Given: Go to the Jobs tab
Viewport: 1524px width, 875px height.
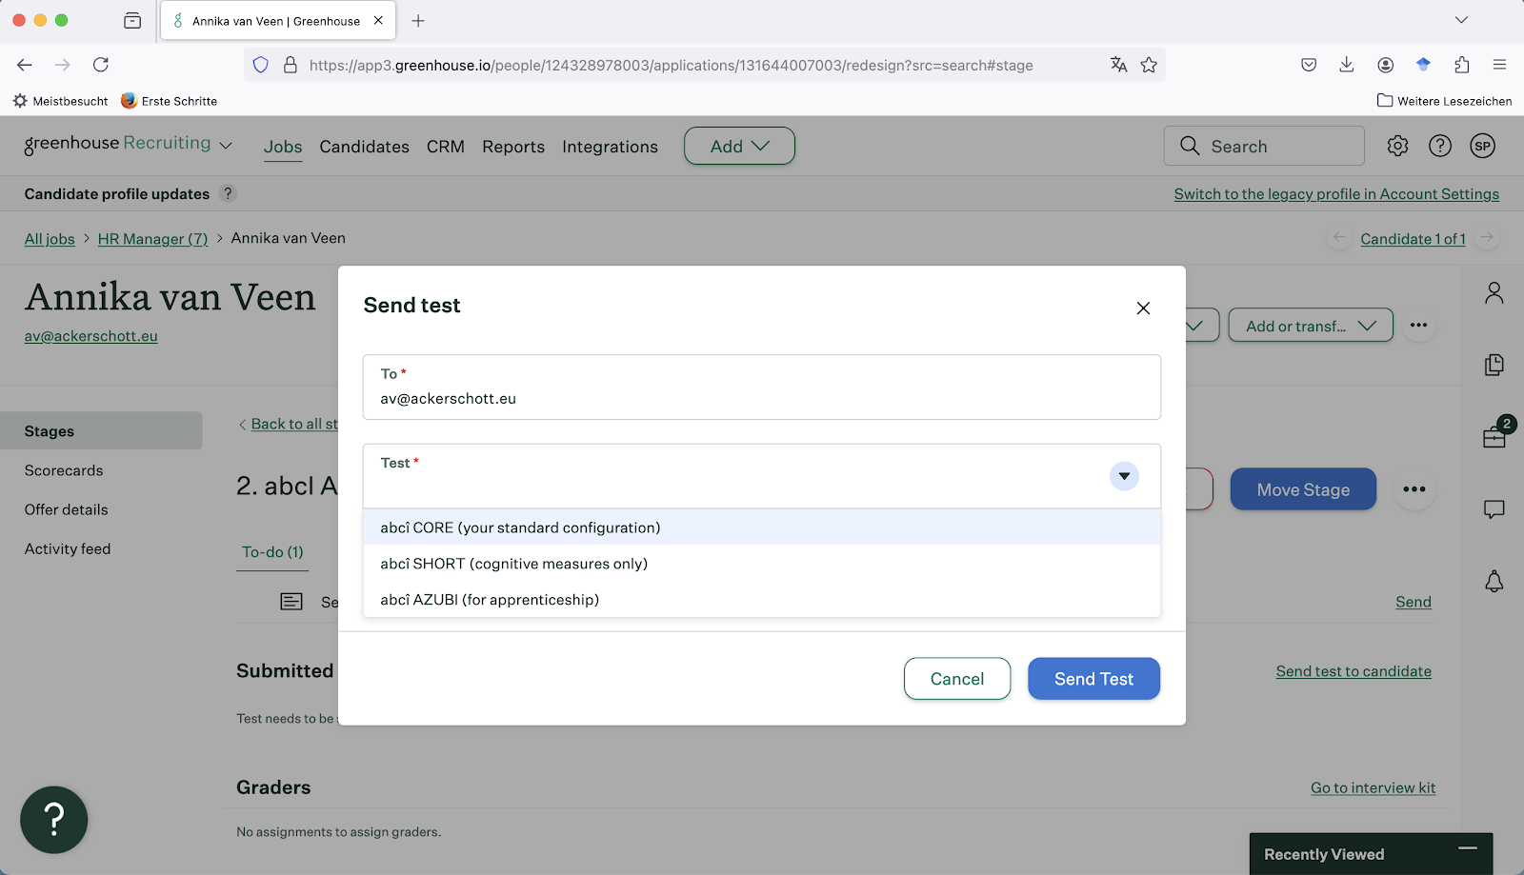Looking at the screenshot, I should coord(283,147).
